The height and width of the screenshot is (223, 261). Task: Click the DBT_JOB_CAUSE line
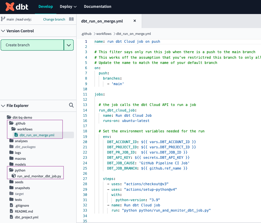coord(148,163)
